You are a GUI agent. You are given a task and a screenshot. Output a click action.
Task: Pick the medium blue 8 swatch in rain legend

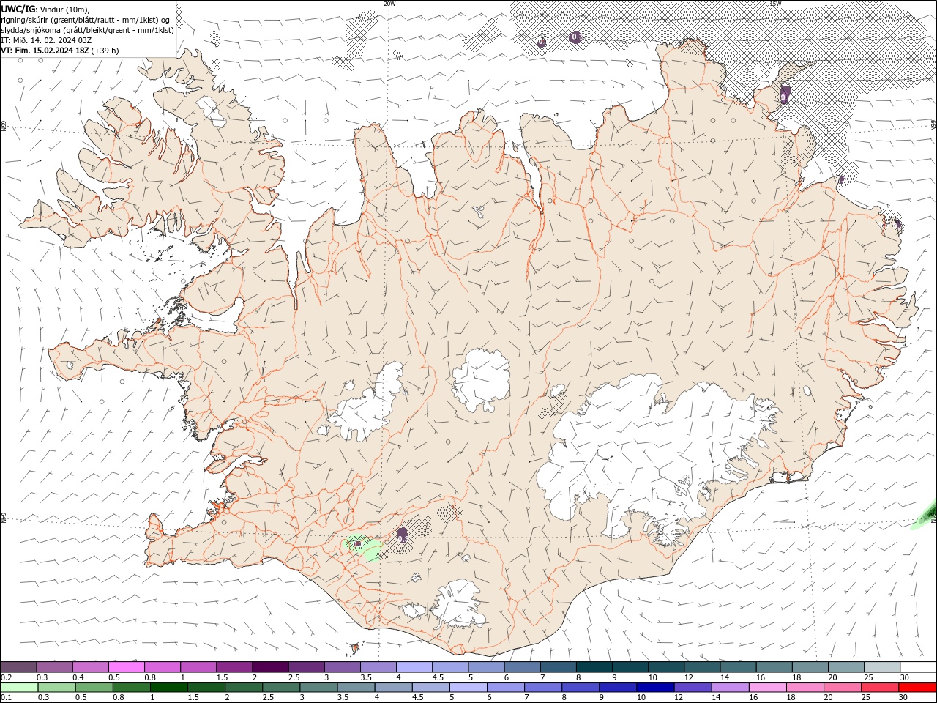click(x=581, y=688)
